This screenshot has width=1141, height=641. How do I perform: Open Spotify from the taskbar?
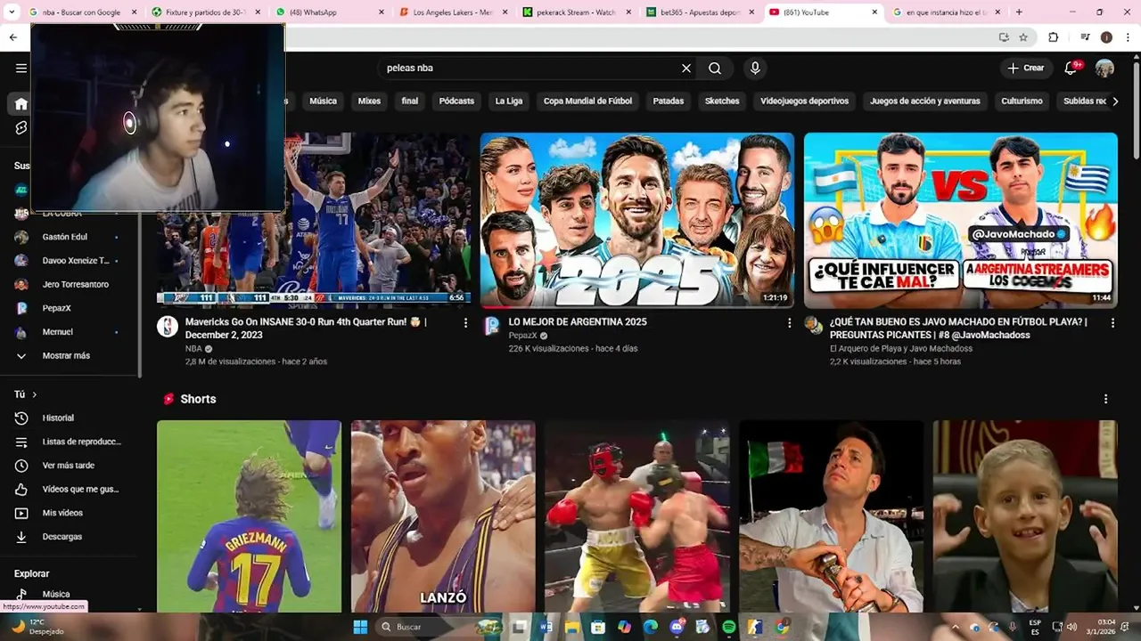tap(728, 627)
